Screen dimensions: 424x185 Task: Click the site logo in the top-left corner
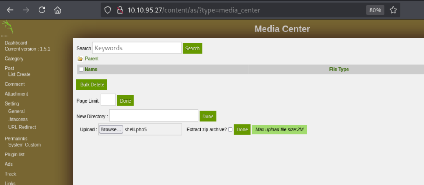coord(7,28)
